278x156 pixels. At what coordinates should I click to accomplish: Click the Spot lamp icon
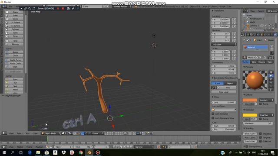(x=7, y=86)
